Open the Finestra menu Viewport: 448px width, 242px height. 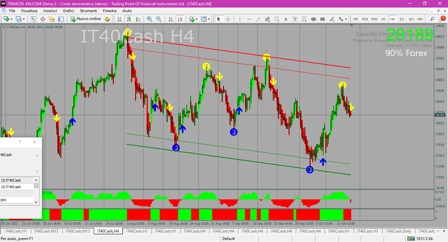[x=110, y=11]
